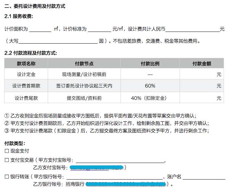The image size is (234, 189).
Task: Open the redacted 乙方支付宝帐号 email link
Action: tap(89, 168)
